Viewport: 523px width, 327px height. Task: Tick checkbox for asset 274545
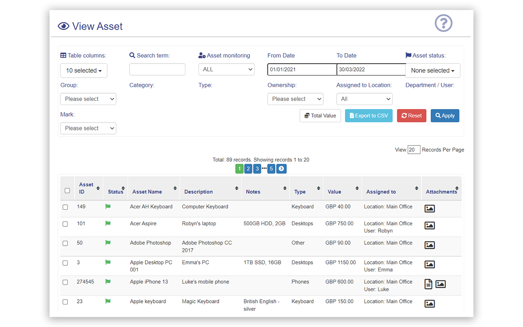click(65, 282)
